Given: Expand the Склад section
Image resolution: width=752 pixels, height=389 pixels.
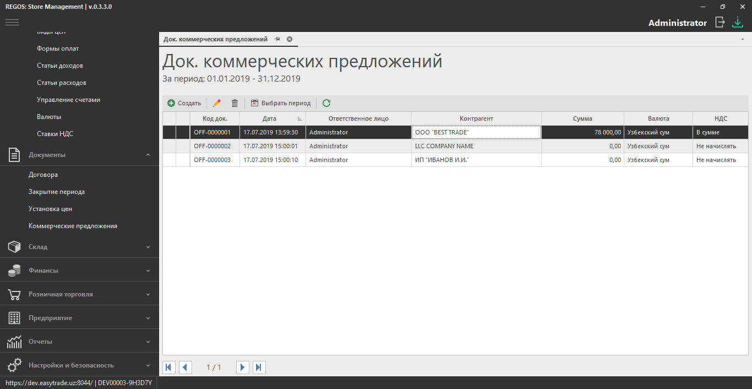Looking at the screenshot, I should (79, 247).
